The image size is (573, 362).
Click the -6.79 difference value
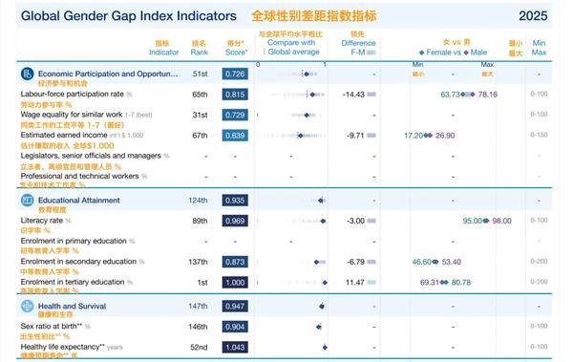pyautogui.click(x=355, y=262)
